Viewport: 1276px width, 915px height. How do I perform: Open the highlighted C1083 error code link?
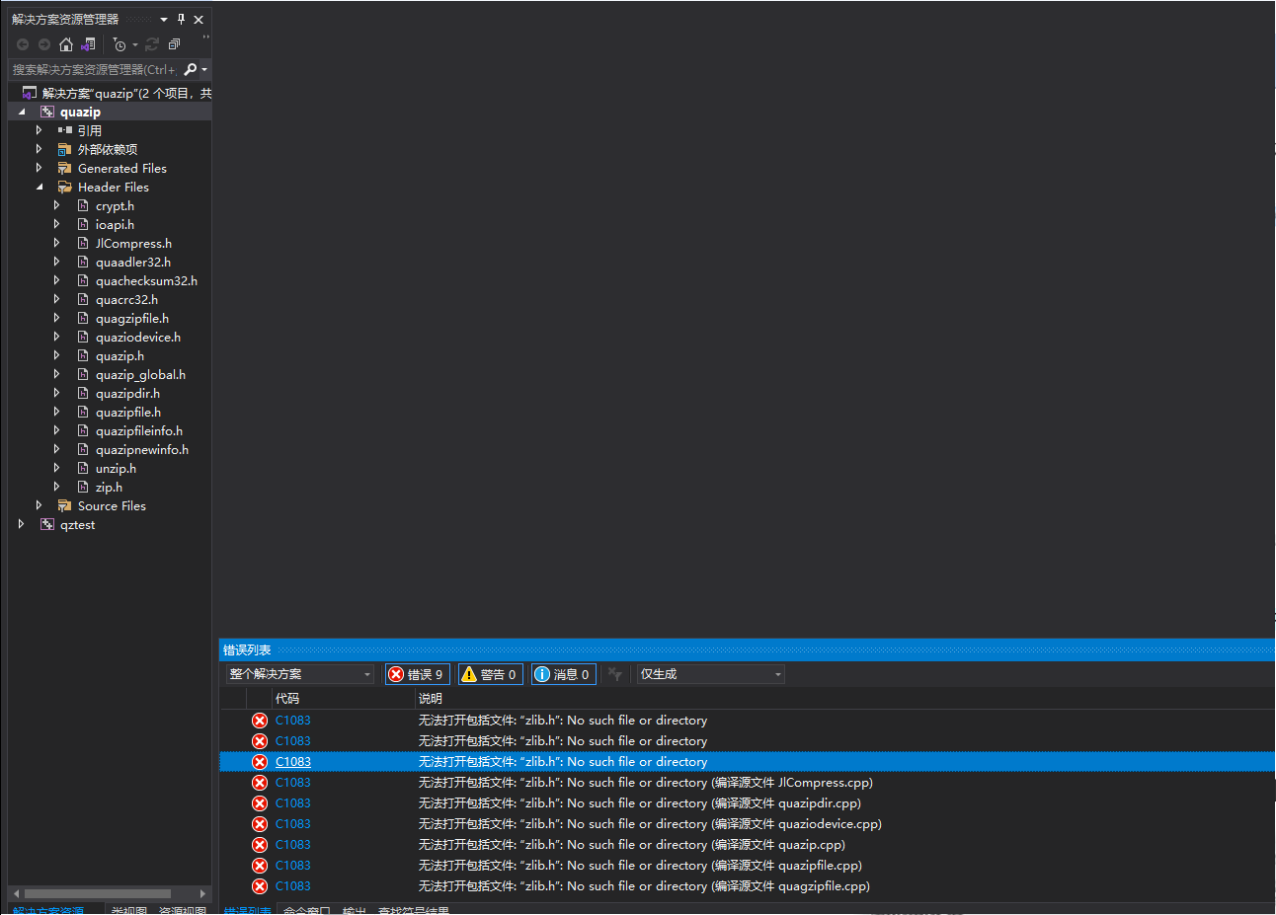[x=293, y=761]
